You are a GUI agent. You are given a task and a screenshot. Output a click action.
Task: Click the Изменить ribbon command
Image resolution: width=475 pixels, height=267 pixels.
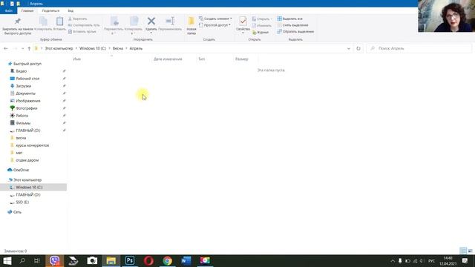point(262,25)
